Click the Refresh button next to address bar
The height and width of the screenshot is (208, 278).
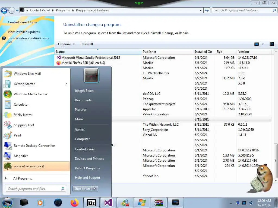207,11
